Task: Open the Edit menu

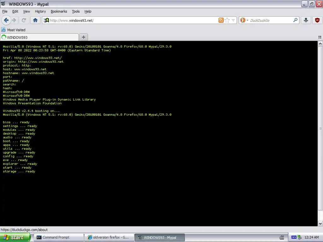Action: click(15, 11)
